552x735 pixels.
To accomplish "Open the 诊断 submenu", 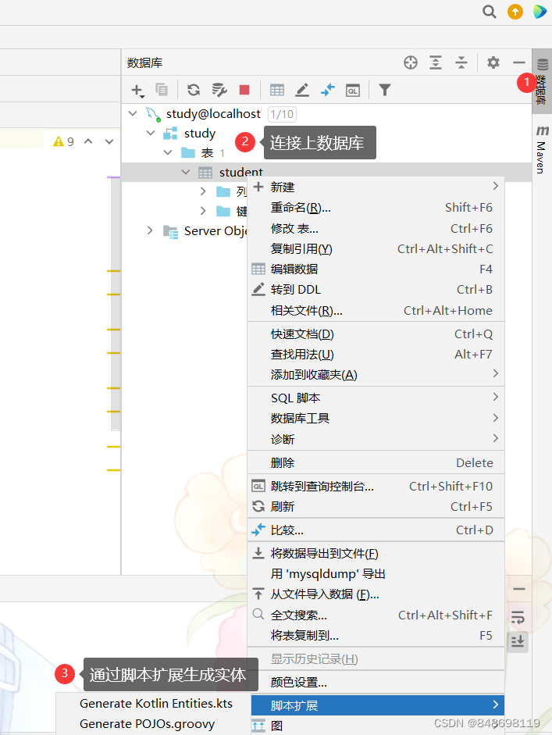I will 376,439.
